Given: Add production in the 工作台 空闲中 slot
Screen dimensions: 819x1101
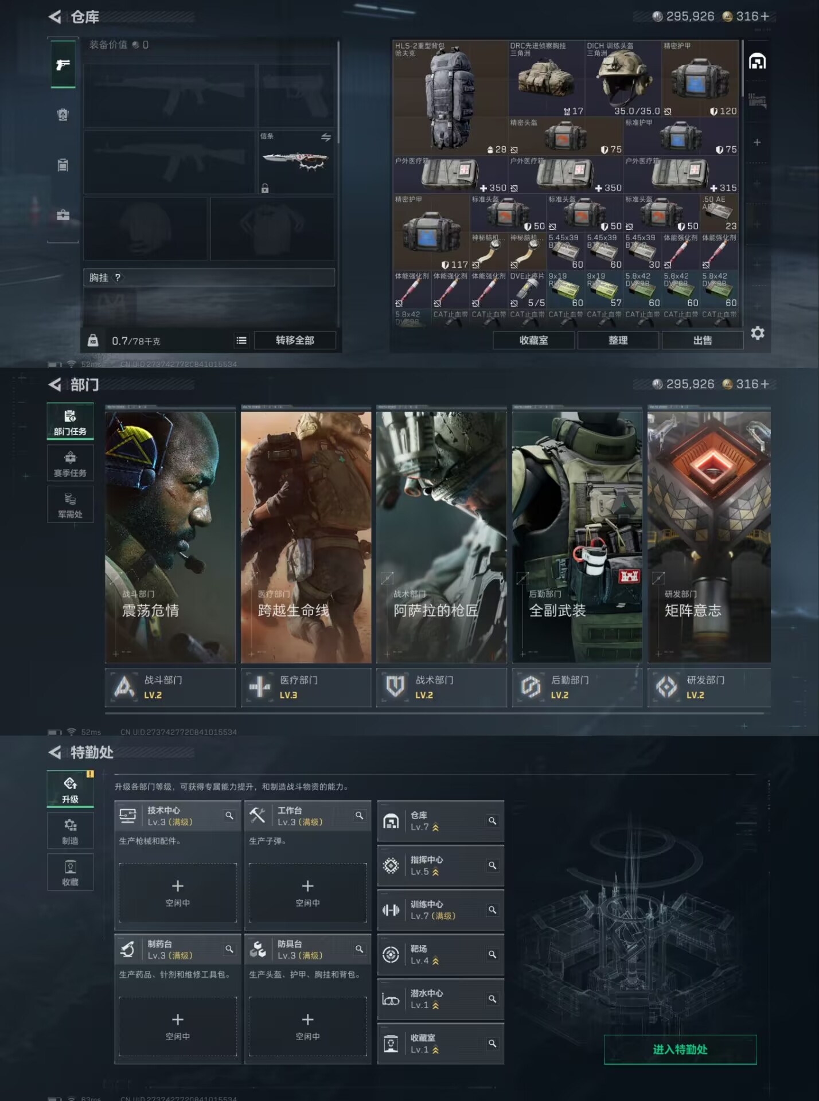Looking at the screenshot, I should 307,892.
